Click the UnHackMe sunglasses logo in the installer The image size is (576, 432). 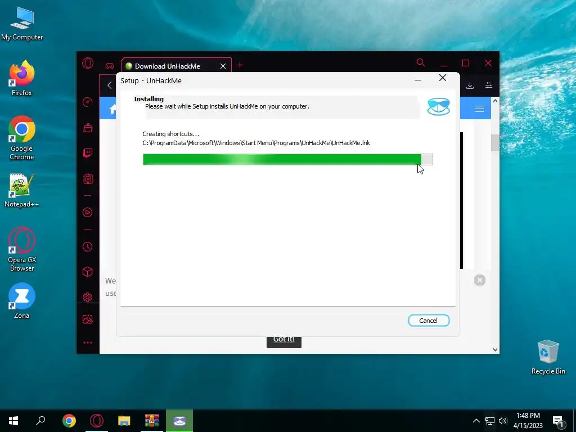(x=438, y=107)
